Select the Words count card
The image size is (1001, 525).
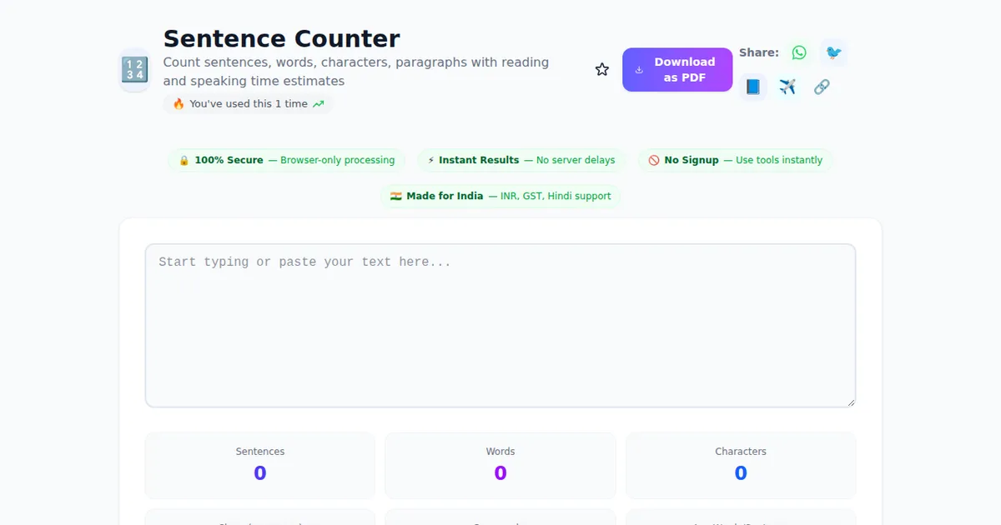[x=500, y=464]
